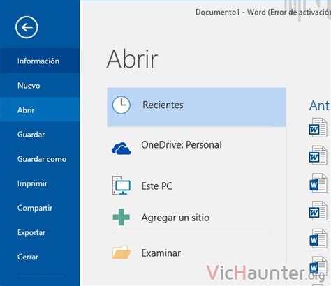Go back using the circled arrow button
The image size is (331, 286).
point(27,27)
